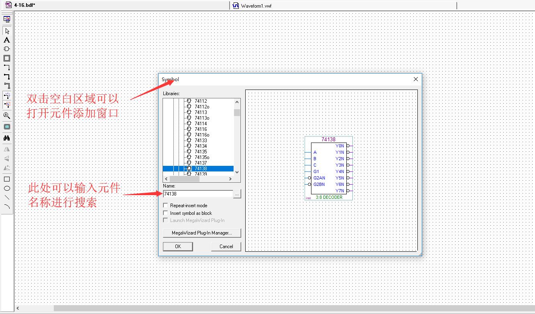Click the detach window icon atop toolbar
535x314 pixels.
7,18
